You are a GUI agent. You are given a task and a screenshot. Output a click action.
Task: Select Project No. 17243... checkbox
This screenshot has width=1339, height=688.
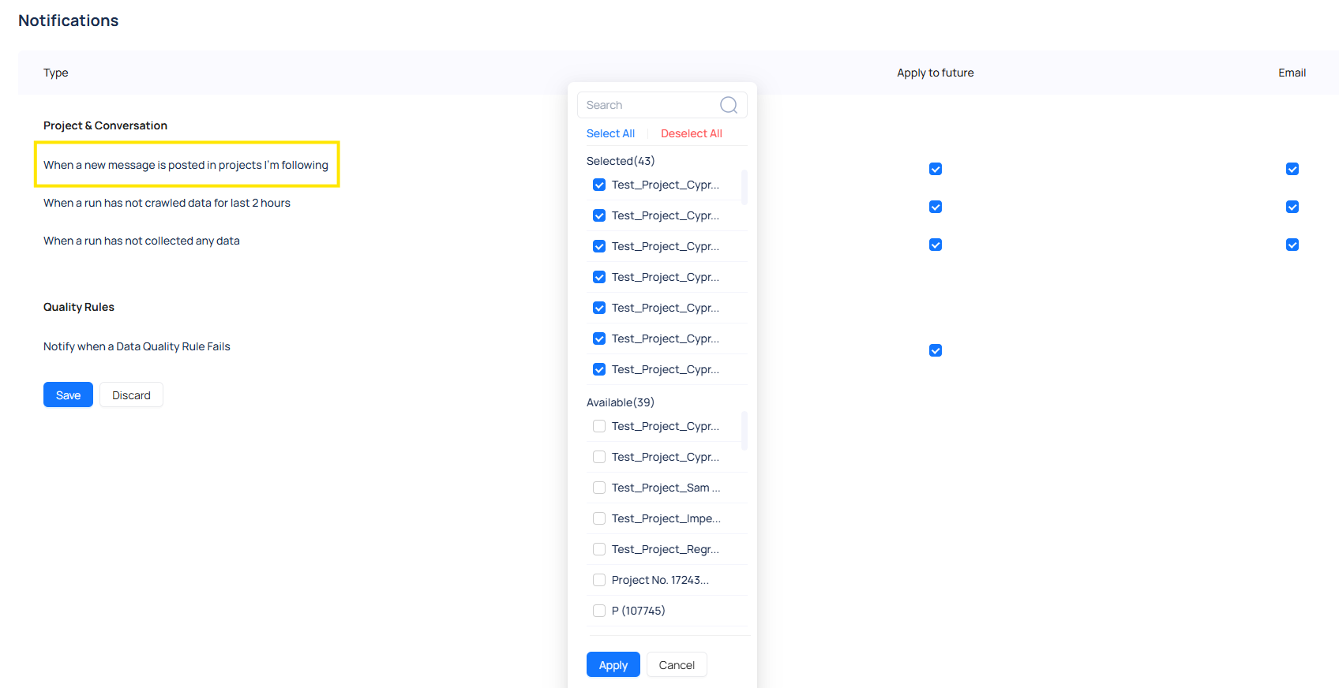pyautogui.click(x=599, y=580)
